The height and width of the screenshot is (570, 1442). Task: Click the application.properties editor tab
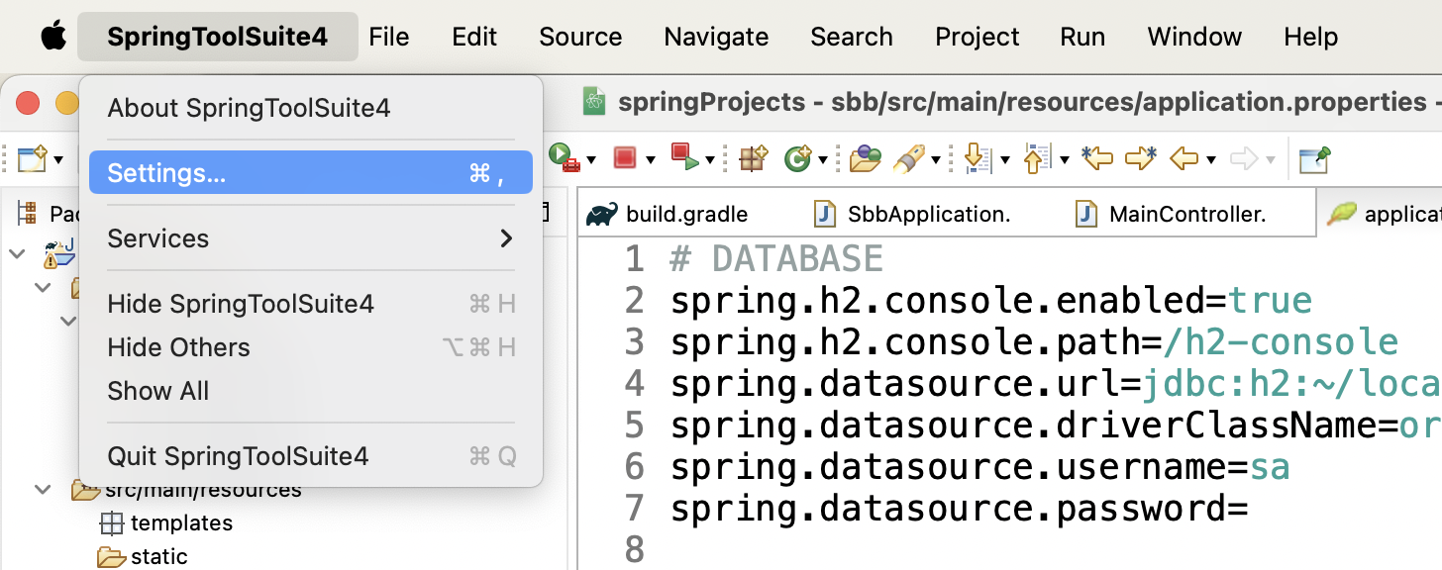[x=1380, y=214]
